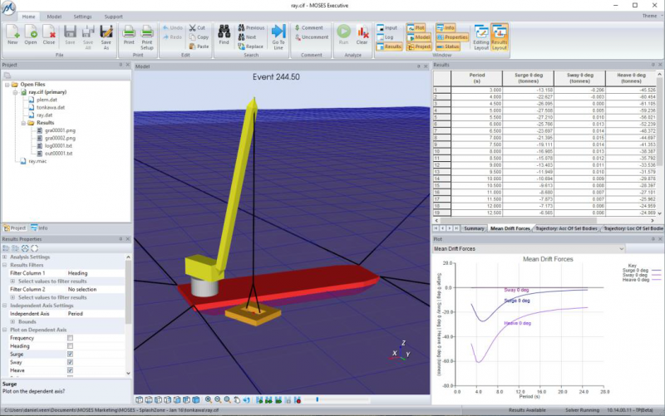
Task: Click the Clear analysis icon
Action: pos(362,32)
